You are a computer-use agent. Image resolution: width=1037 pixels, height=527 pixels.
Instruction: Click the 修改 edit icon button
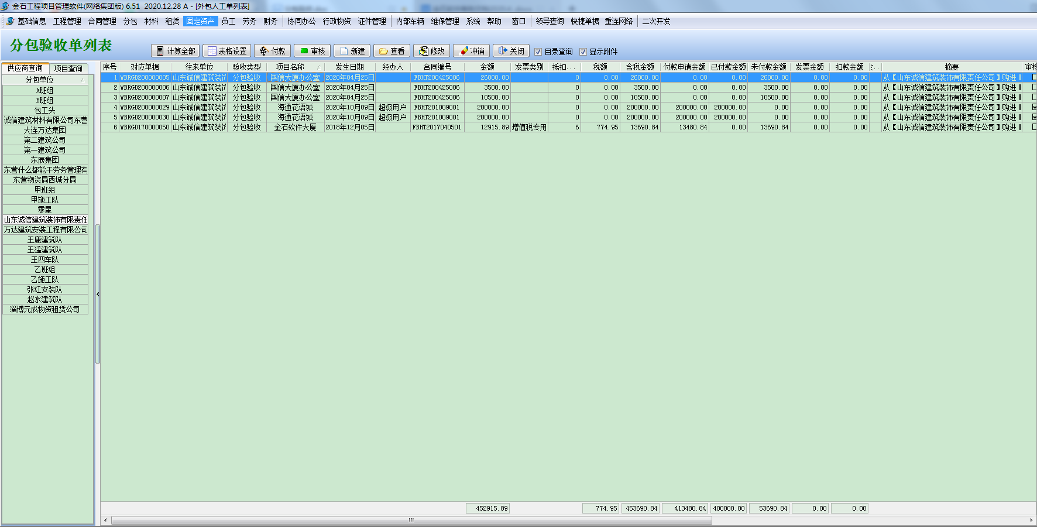[424, 52]
